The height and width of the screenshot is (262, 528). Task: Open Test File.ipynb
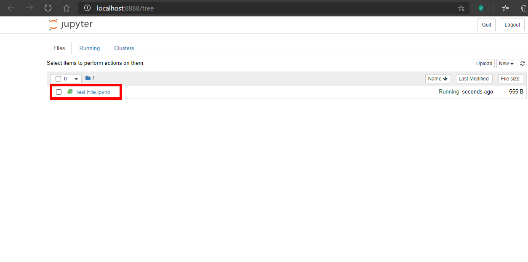(93, 92)
